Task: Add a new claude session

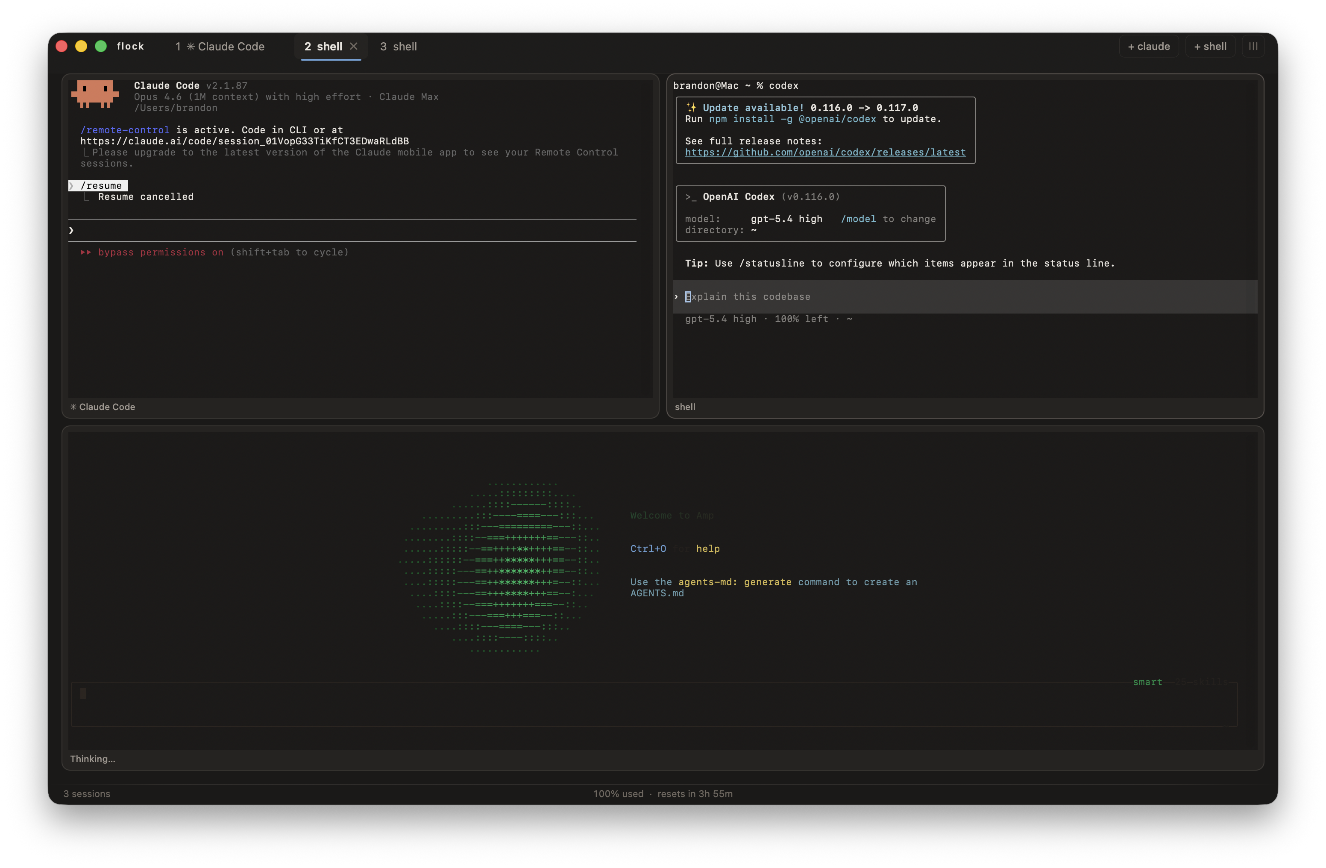Action: 1148,47
